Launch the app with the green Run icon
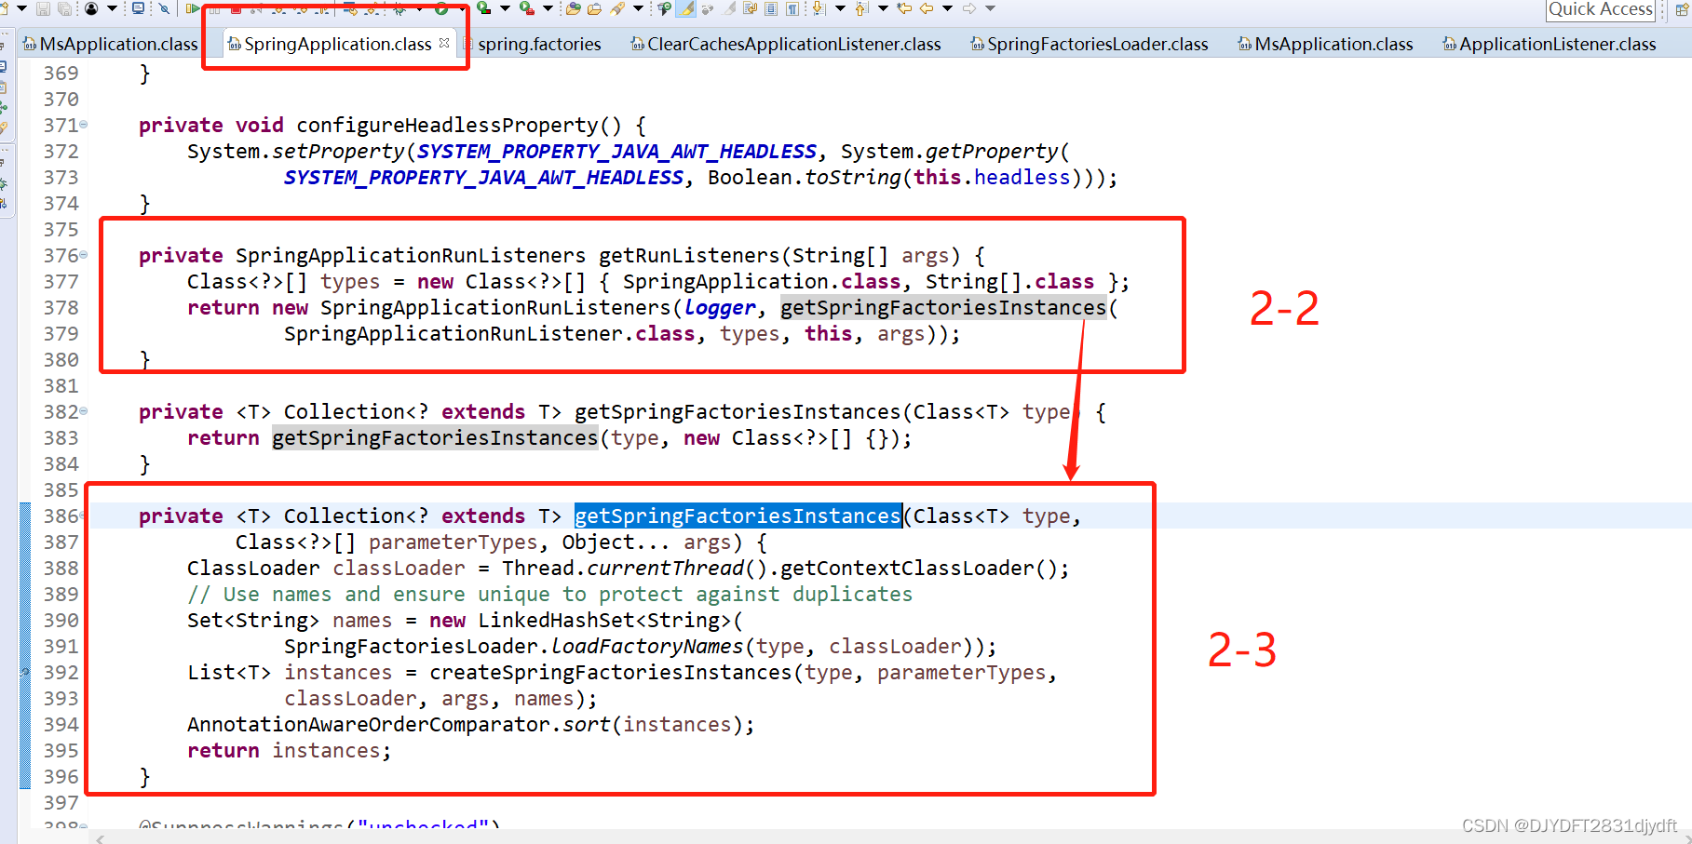The width and height of the screenshot is (1692, 844). coord(442,10)
